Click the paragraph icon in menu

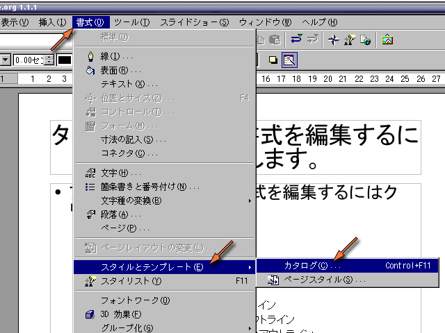point(90,214)
